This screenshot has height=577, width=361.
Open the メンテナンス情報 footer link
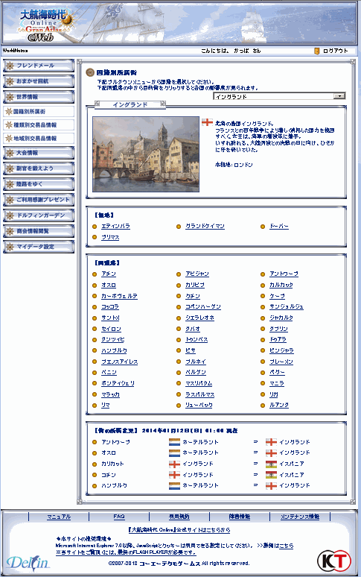pos(300,517)
